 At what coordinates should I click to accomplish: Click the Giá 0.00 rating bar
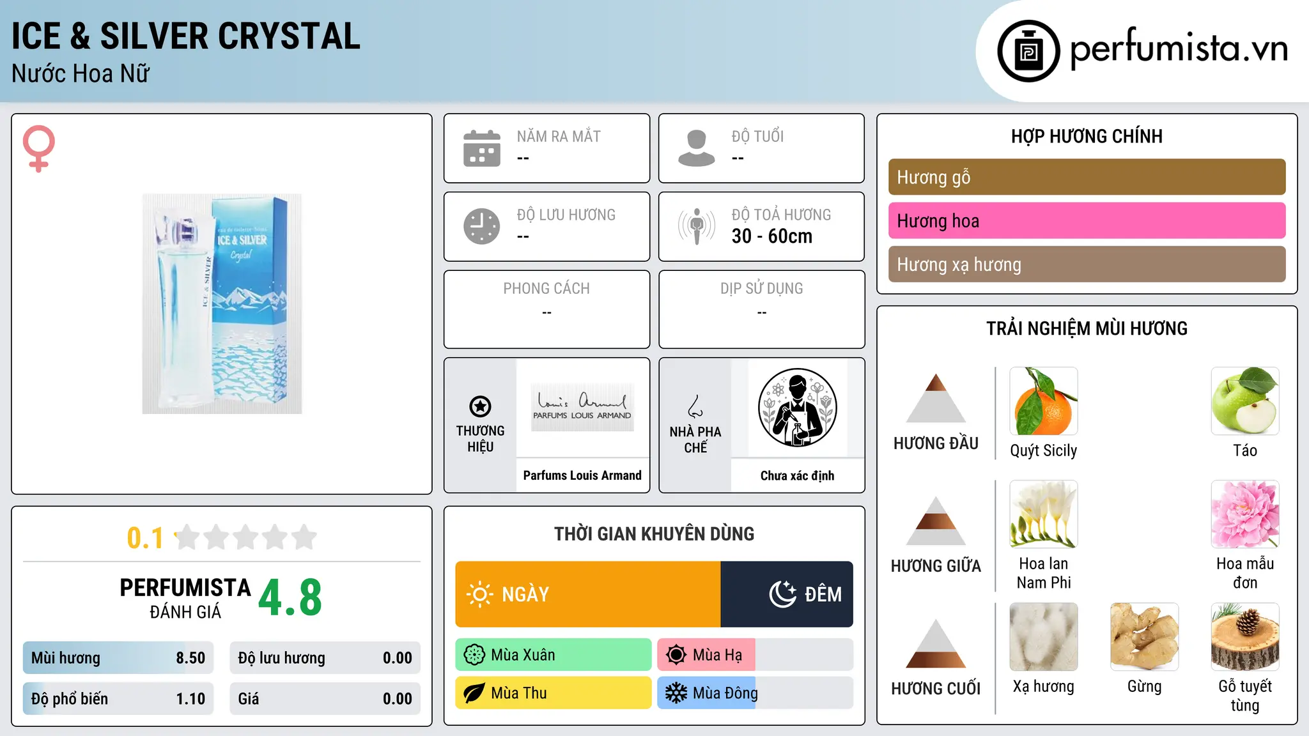325,699
